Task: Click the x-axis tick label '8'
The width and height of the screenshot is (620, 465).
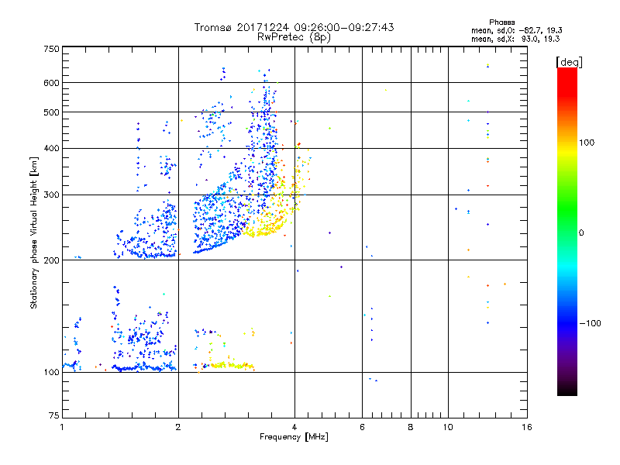Action: pos(411,427)
